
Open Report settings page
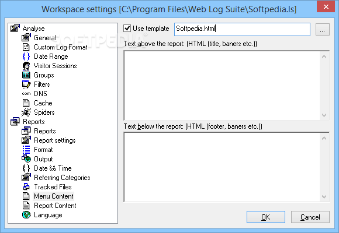[55, 140]
